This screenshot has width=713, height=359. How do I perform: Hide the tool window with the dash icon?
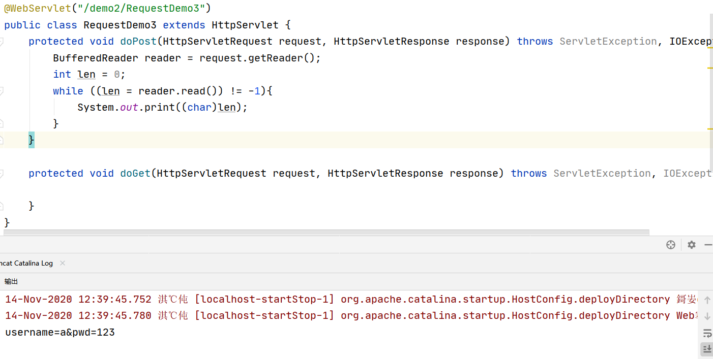click(708, 245)
